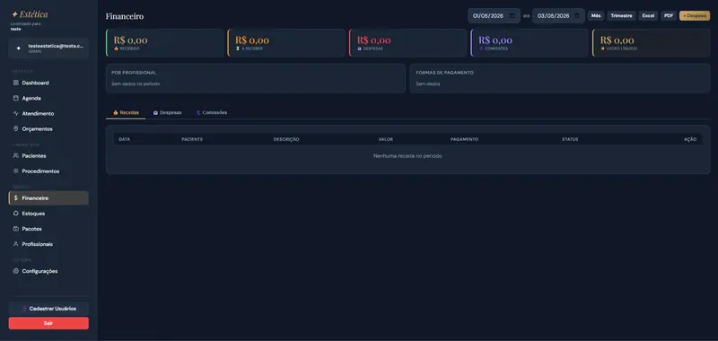
Task: Click the Pacientes people icon in sidebar
Action: tap(15, 155)
